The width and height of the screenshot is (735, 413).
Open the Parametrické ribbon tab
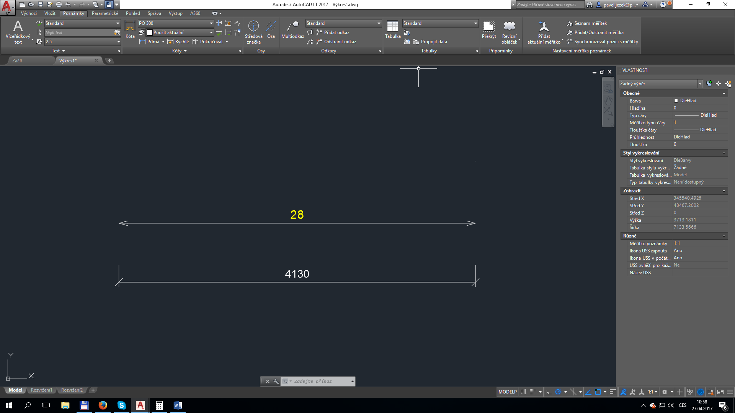click(105, 13)
